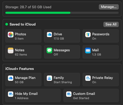Click the Private Relay globe icon

point(88,78)
